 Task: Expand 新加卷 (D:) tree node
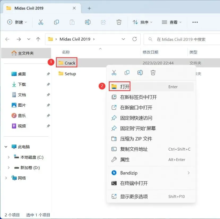8,168
